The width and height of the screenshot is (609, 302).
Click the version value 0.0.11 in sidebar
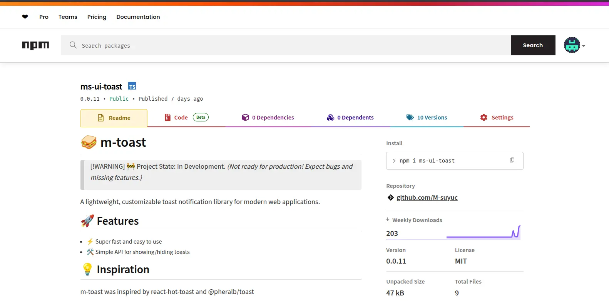396,261
